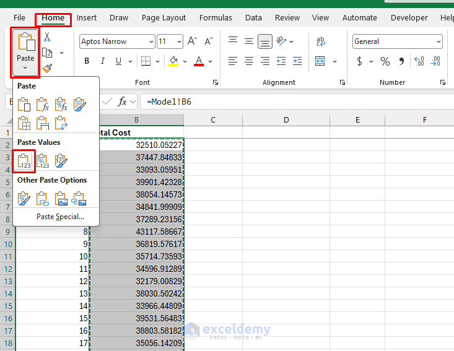Expand the borders options arrow
The width and height of the screenshot is (454, 351).
point(157,61)
